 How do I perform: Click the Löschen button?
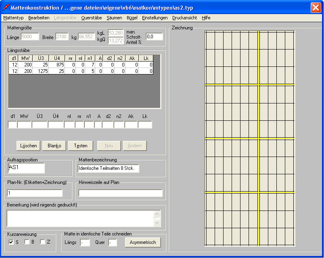tap(29, 146)
